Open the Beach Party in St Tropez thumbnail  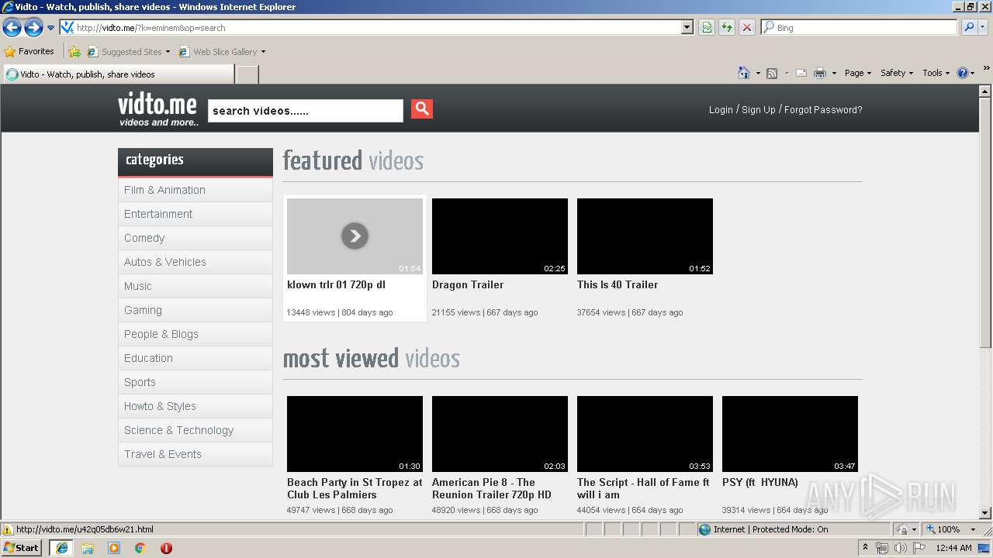(x=355, y=433)
